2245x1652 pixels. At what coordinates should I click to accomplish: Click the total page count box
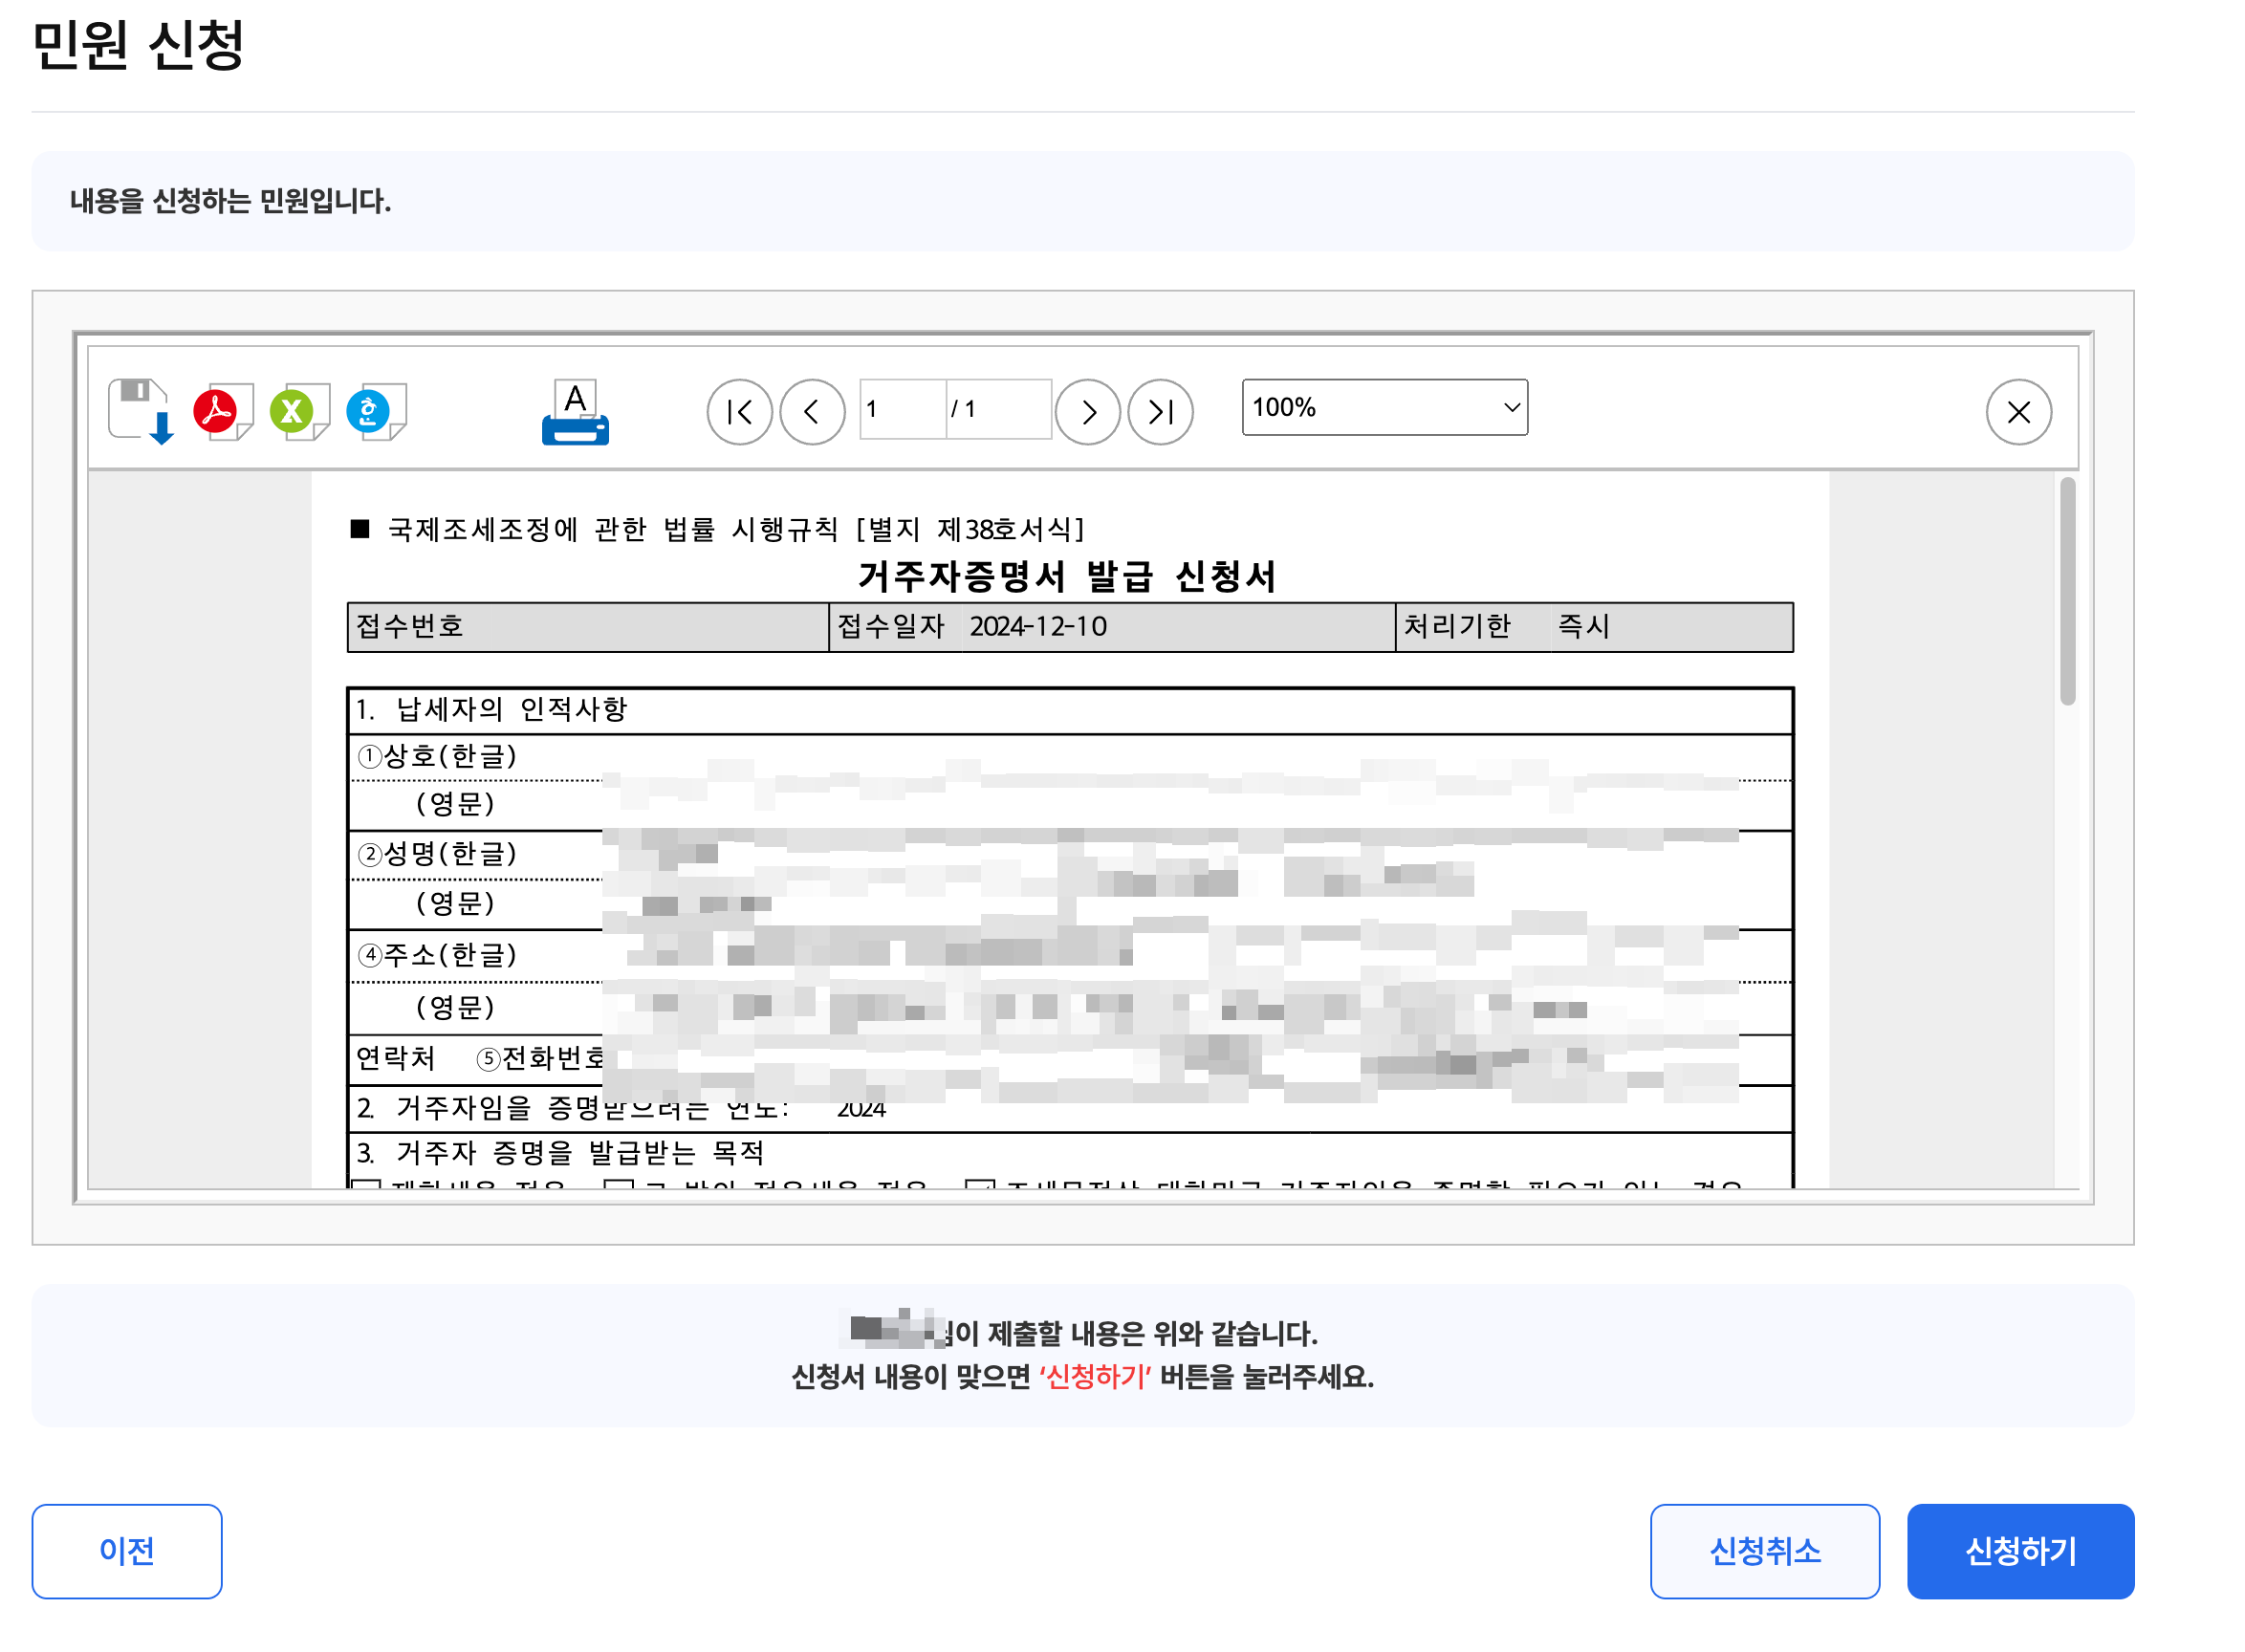click(997, 409)
